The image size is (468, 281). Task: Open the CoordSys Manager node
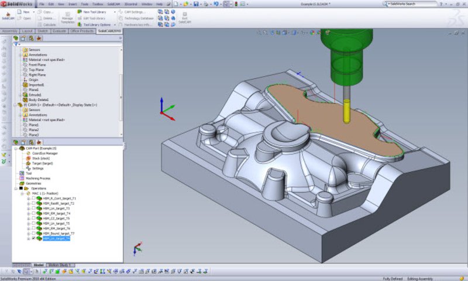45,153
